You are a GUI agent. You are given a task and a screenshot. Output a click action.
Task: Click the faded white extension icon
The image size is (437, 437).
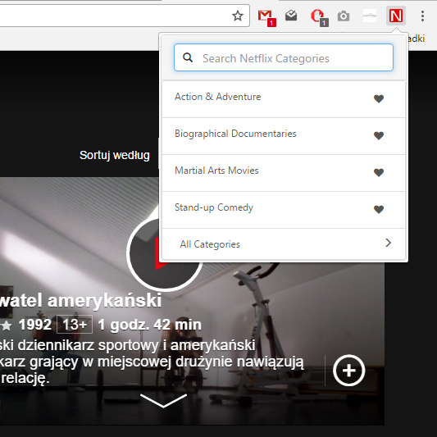pyautogui.click(x=370, y=16)
